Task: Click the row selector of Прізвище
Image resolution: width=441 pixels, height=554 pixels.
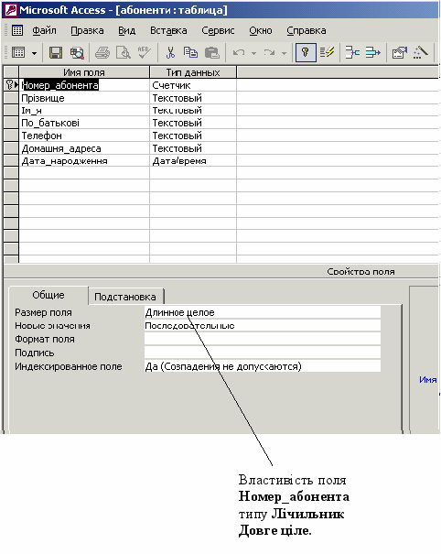Action: pyautogui.click(x=11, y=98)
